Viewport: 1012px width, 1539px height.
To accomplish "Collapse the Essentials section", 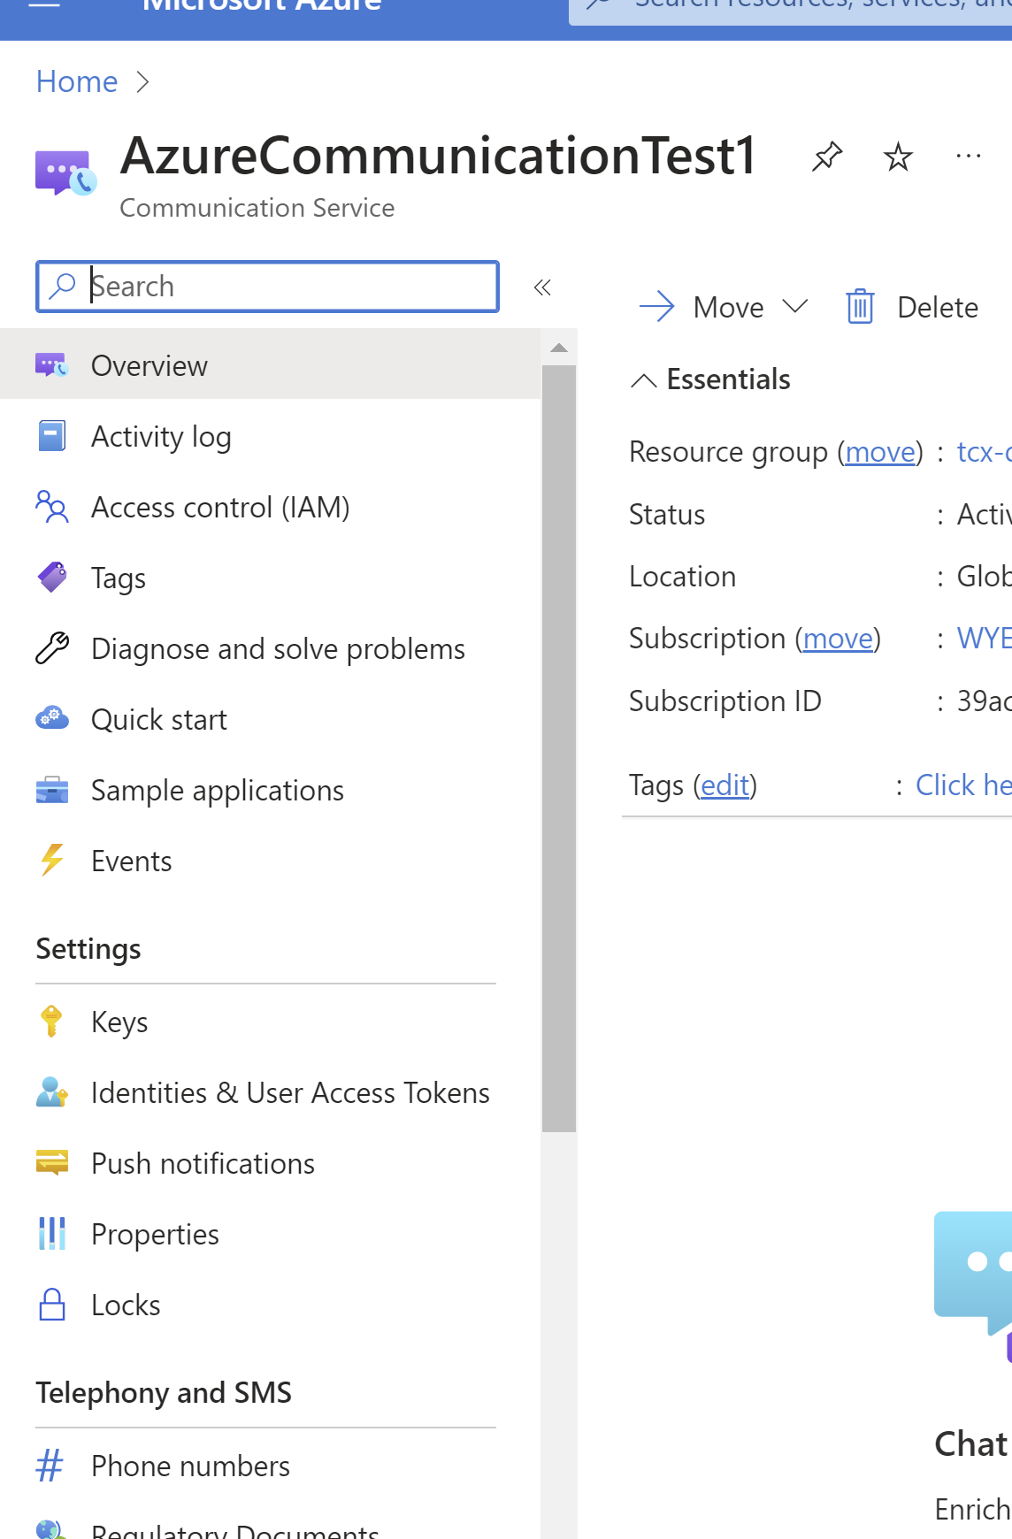I will click(643, 380).
